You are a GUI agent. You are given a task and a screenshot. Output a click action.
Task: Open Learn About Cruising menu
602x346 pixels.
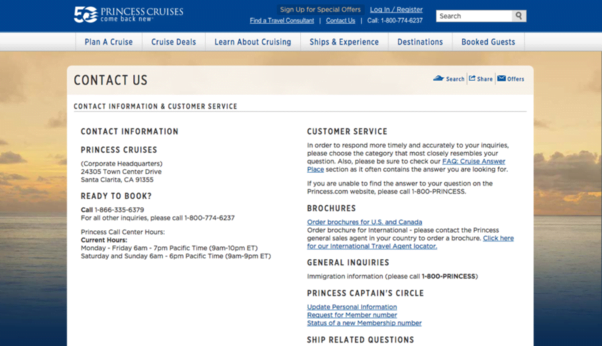(252, 42)
